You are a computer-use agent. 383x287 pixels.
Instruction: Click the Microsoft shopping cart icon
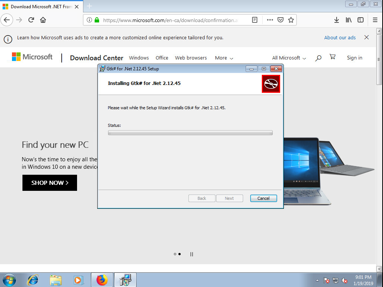[332, 57]
